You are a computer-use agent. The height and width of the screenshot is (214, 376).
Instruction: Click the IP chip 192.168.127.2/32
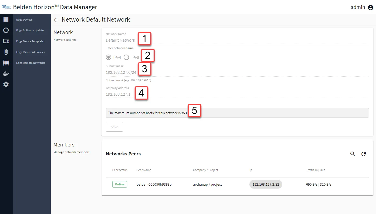coord(266,184)
